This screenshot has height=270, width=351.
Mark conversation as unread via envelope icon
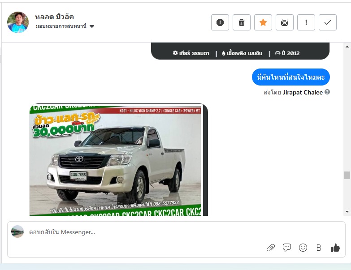tap(285, 22)
